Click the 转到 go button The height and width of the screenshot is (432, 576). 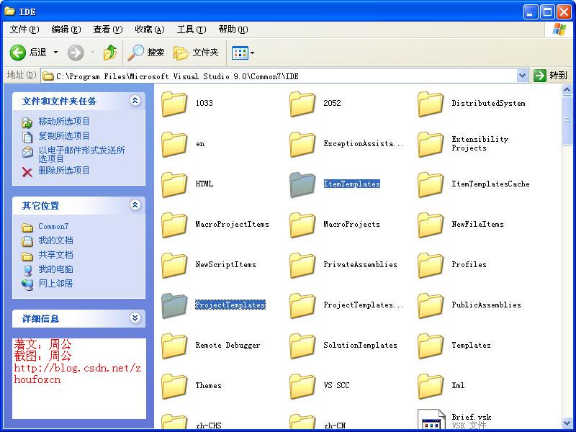550,76
